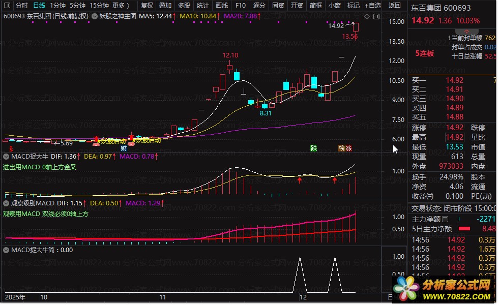
Task: Click the 返回 back button
Action: [395, 6]
